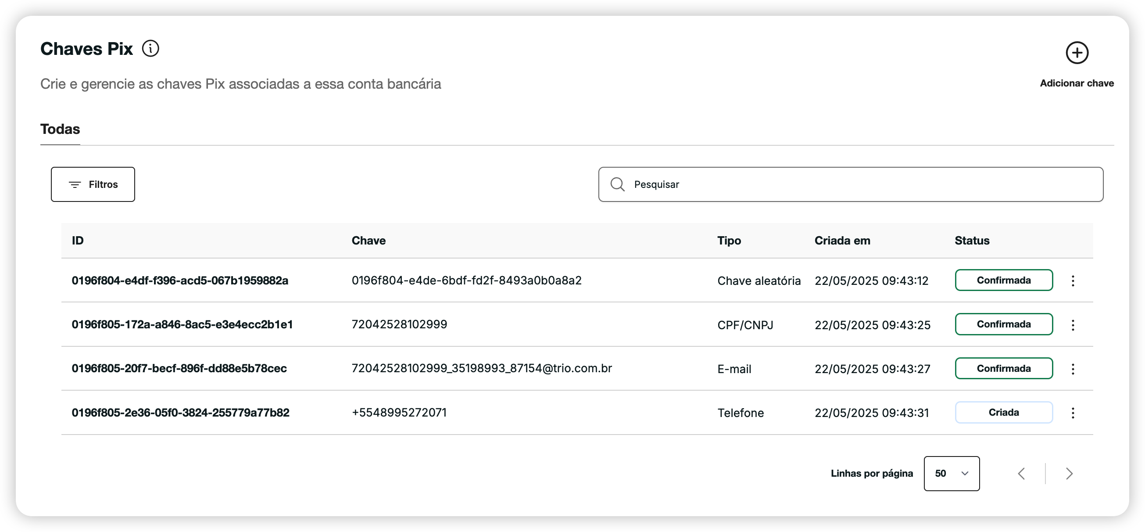Viewport: 1145px width, 532px height.
Task: Select the Todas tab
Action: (x=60, y=129)
